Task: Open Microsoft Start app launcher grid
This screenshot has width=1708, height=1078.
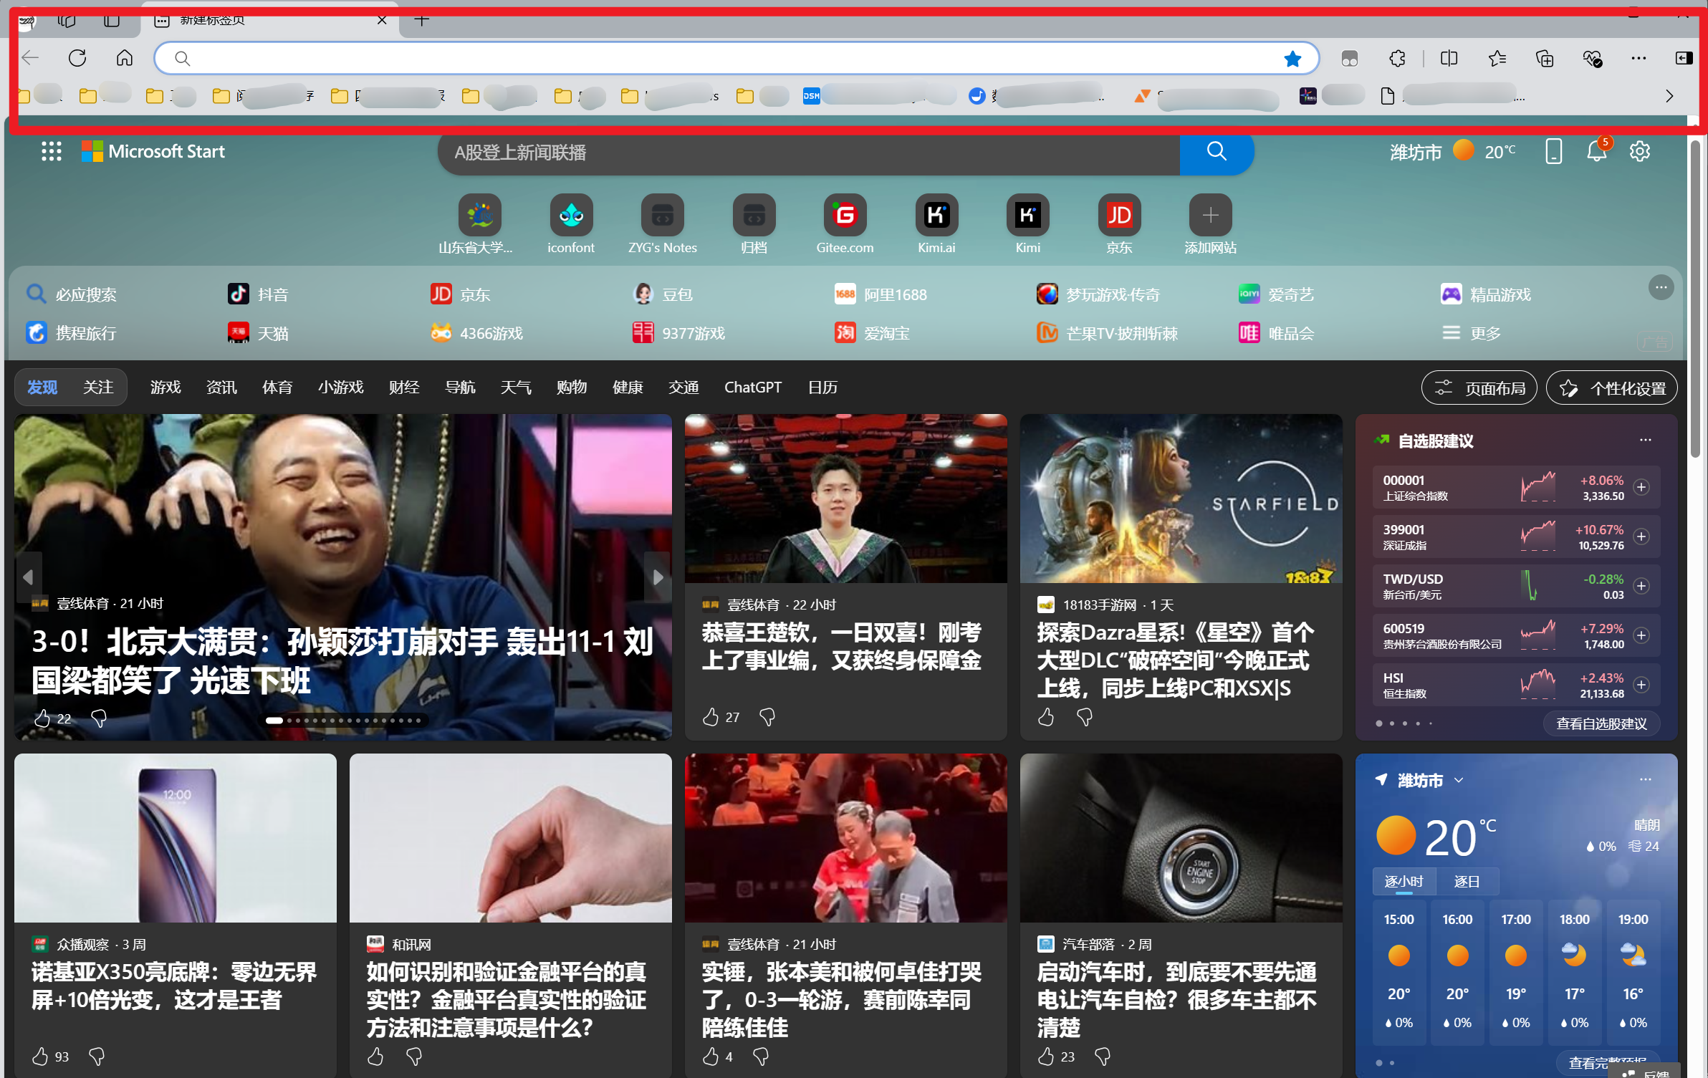Action: click(51, 151)
